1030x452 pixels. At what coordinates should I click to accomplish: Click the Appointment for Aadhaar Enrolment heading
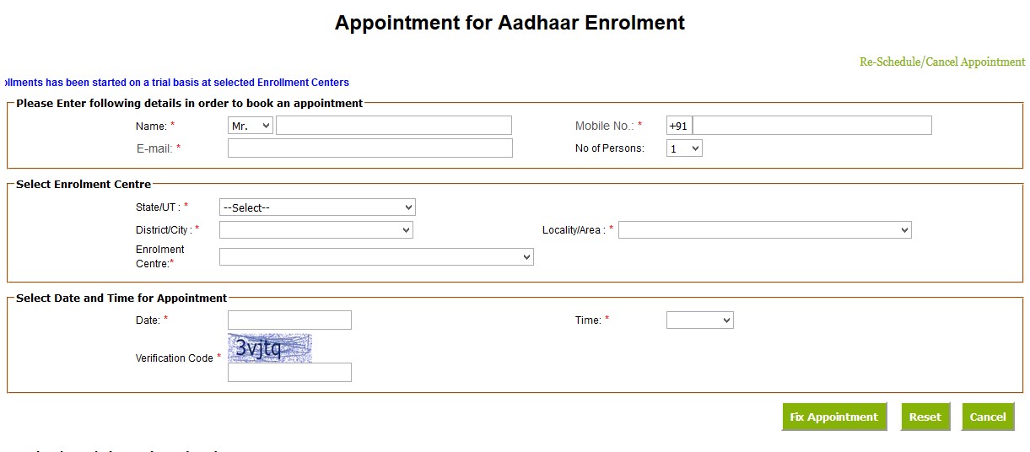pos(510,23)
